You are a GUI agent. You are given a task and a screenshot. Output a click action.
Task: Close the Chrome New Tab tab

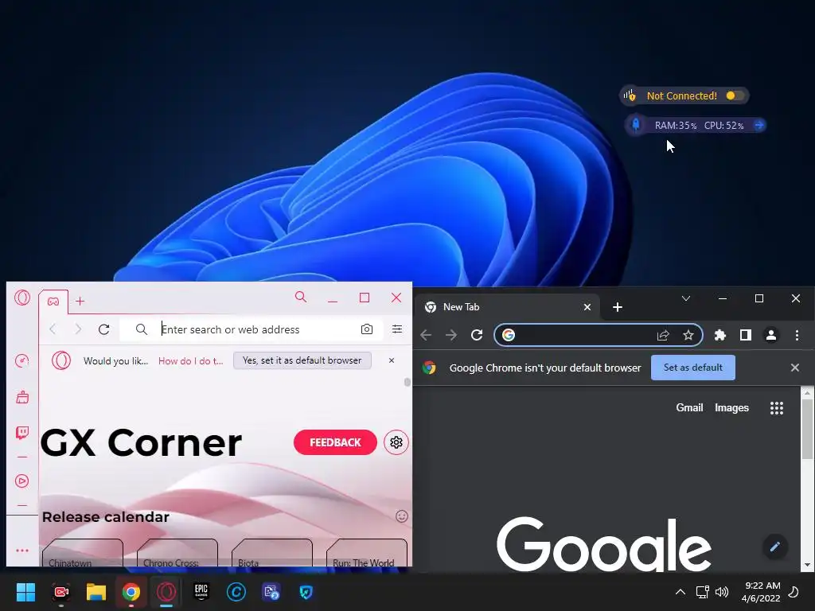tap(587, 307)
